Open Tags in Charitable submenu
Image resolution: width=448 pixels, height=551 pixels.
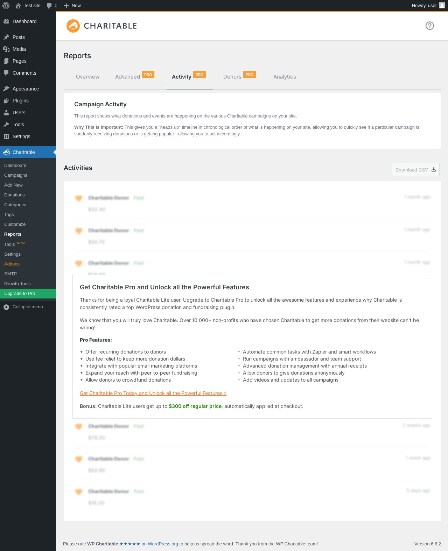pyautogui.click(x=28, y=215)
